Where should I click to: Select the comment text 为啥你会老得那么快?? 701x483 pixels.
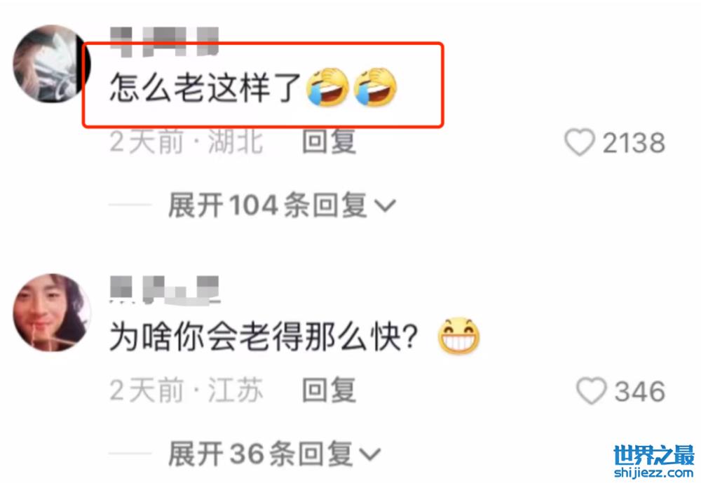click(x=264, y=336)
